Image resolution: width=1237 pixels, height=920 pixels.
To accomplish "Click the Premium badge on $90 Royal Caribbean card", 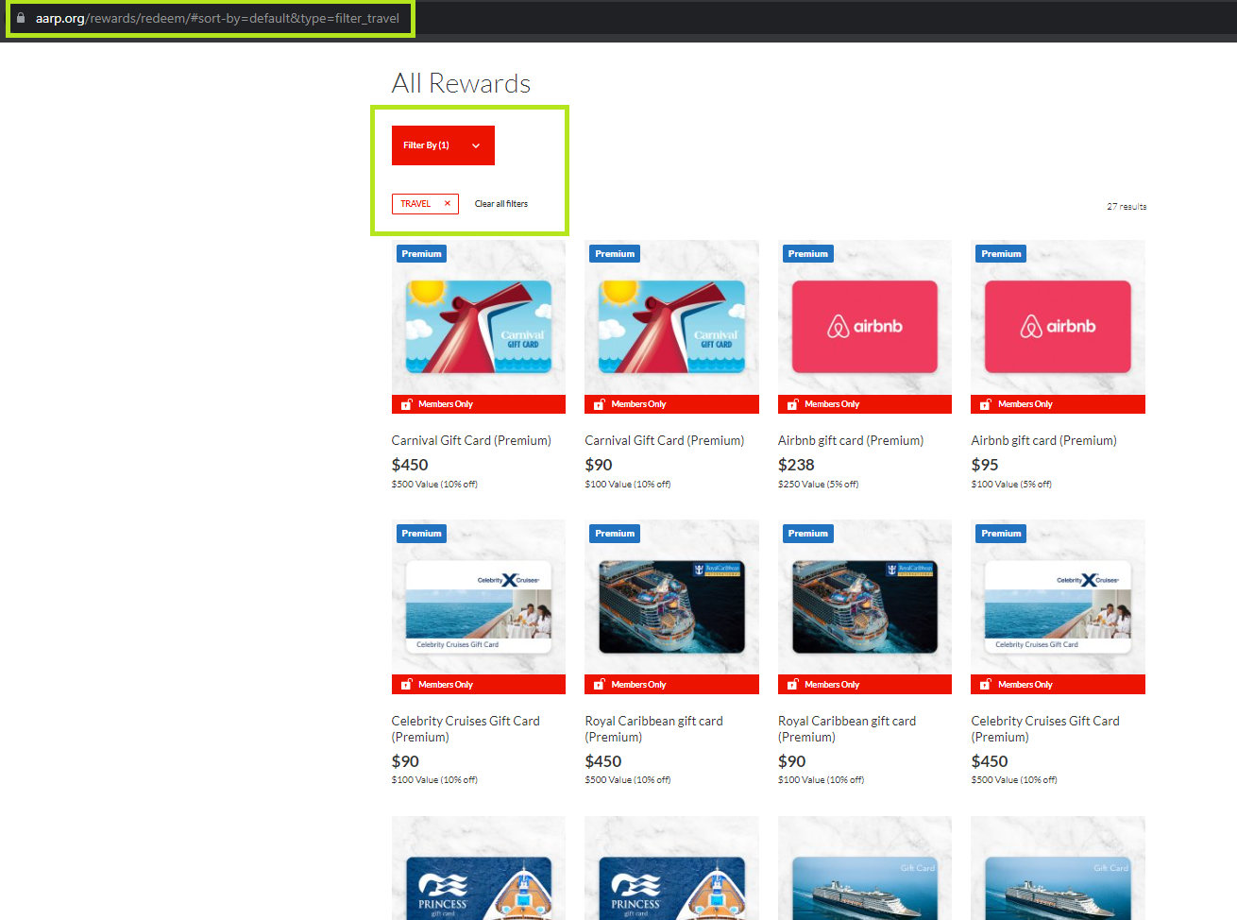I will point(807,534).
